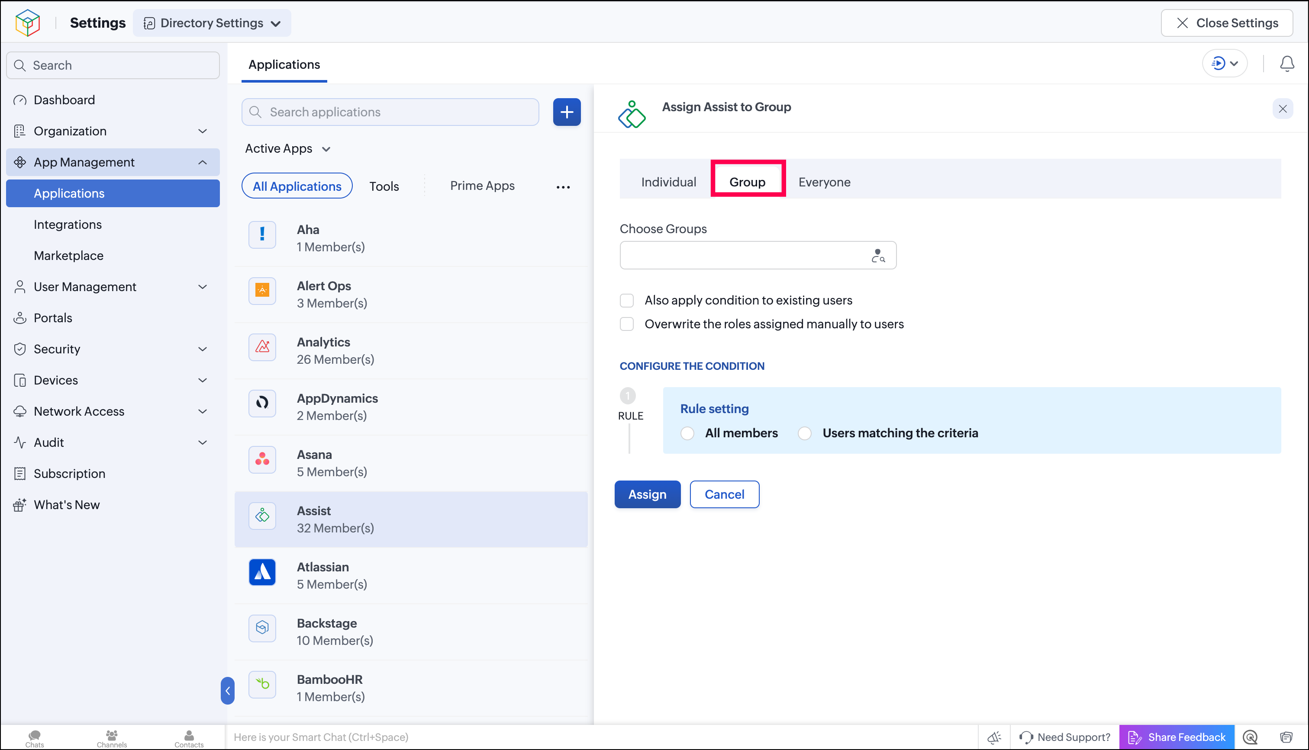Click the Subscription sidebar icon
Viewport: 1309px width, 750px height.
pos(19,473)
